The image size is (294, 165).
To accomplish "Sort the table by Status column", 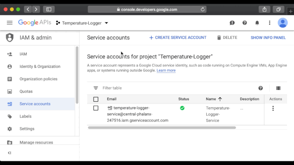I will pyautogui.click(x=184, y=99).
